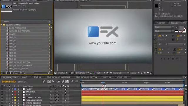The image size is (188, 106).
Task: Expand the DARK IRIS layer properties
Action: pyautogui.click(x=13, y=92)
